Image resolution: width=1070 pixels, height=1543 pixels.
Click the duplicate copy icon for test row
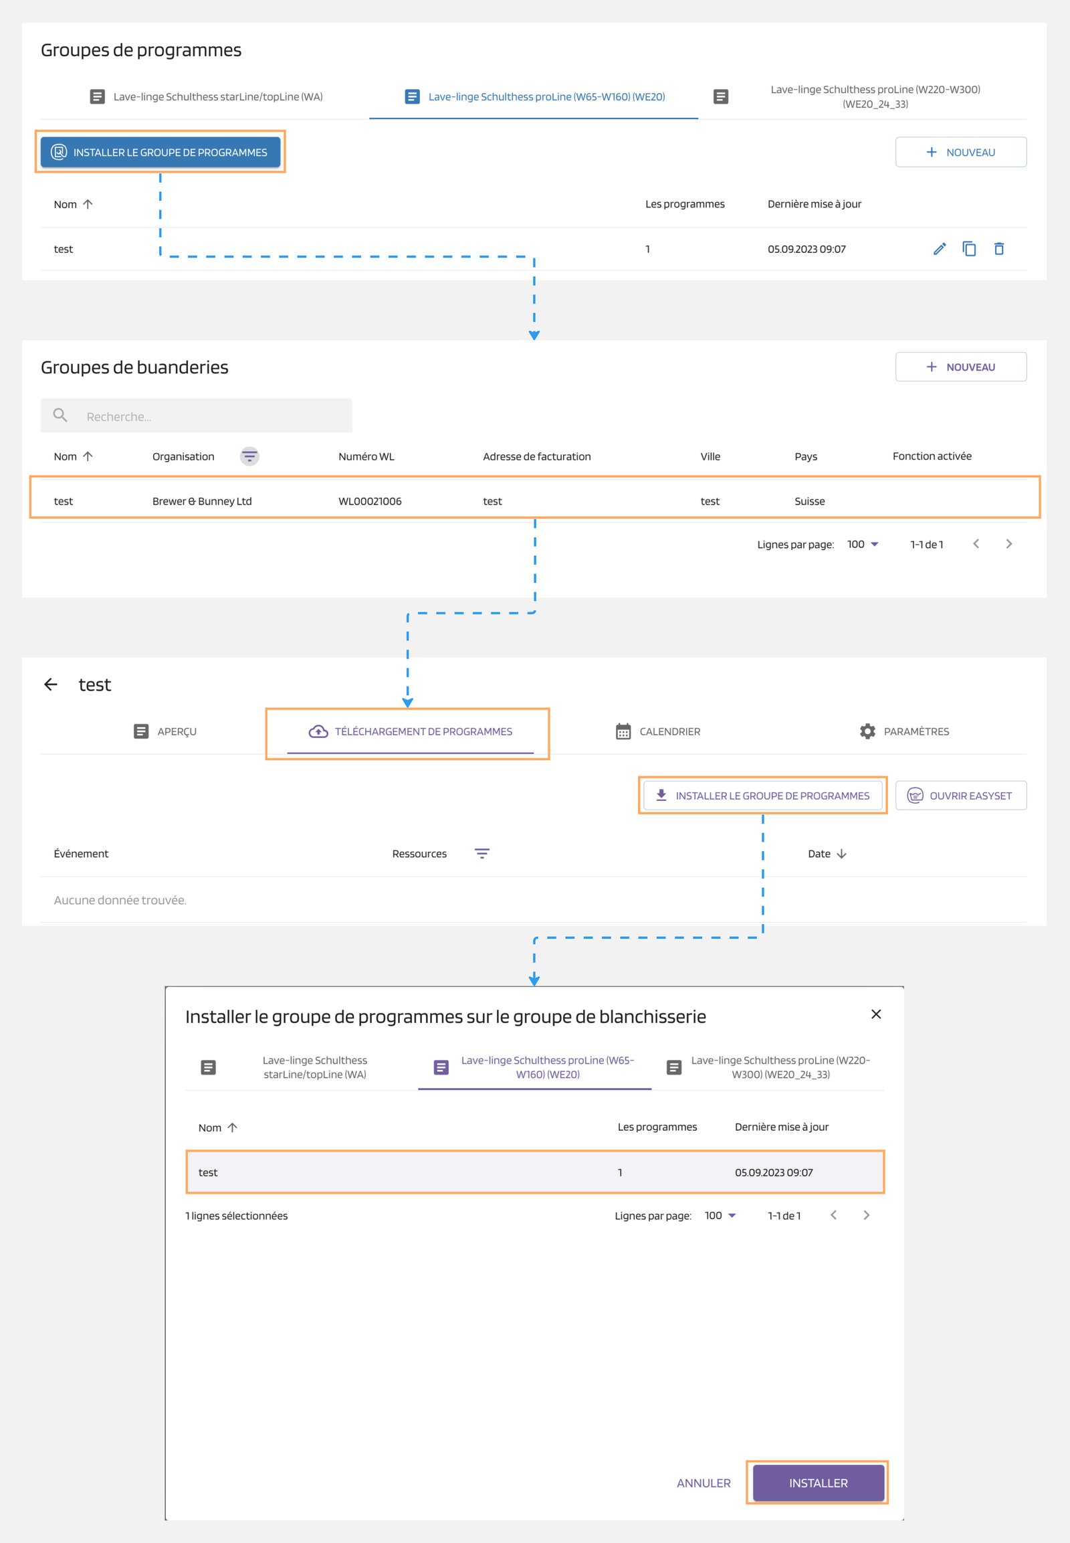pos(969,249)
